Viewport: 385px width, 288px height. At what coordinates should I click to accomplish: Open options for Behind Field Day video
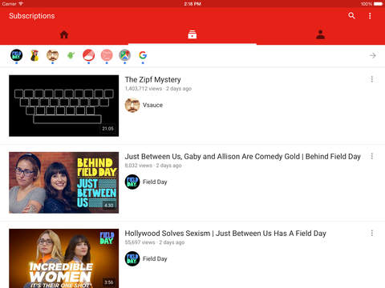[x=372, y=156]
